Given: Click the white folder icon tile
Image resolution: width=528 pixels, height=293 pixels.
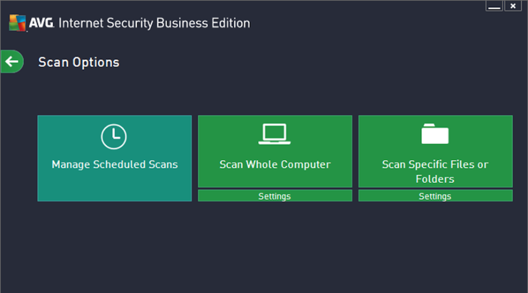Looking at the screenshot, I should click(435, 134).
